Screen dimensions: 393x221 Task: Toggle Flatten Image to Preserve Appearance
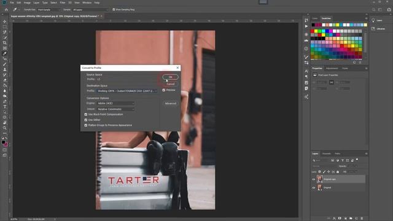coord(86,125)
